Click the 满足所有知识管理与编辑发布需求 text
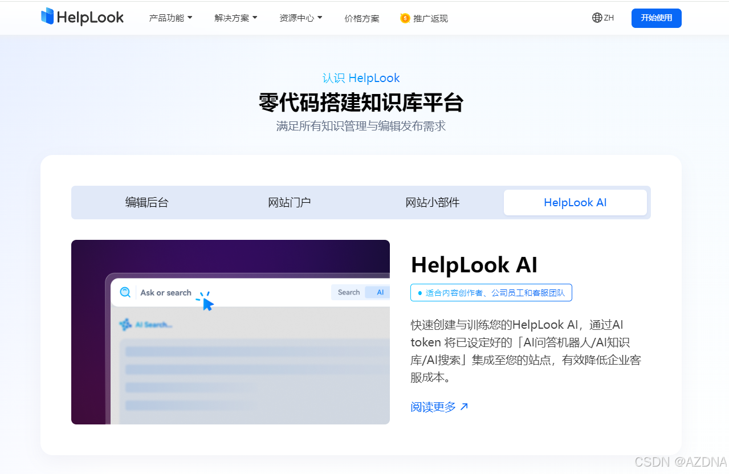The height and width of the screenshot is (474, 729). click(361, 126)
